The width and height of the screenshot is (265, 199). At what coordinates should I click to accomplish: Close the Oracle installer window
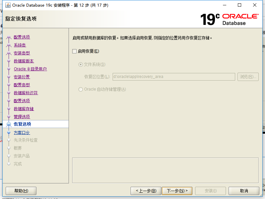point(255,5)
